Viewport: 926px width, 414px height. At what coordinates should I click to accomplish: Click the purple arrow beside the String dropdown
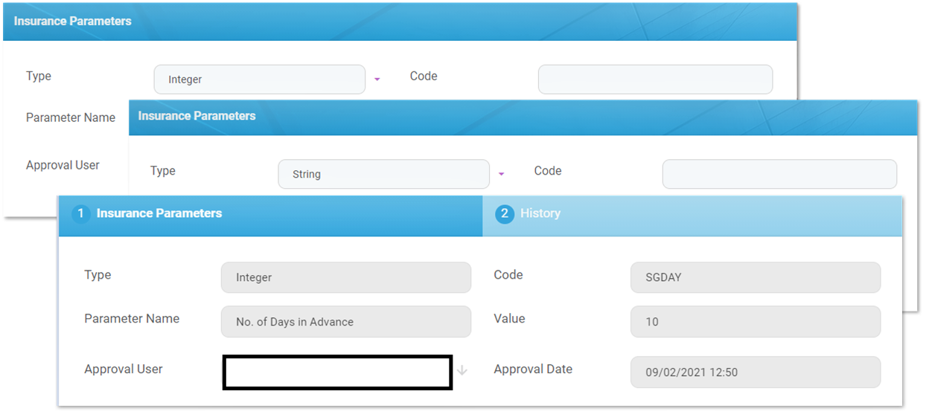pos(502,174)
